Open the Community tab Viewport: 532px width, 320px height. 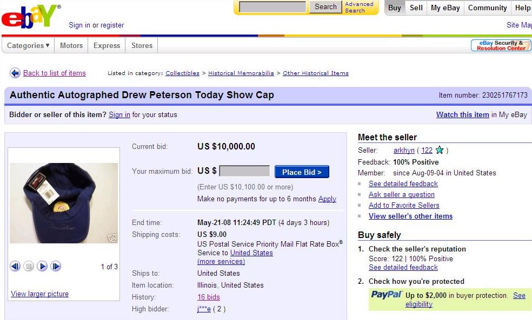click(x=487, y=8)
